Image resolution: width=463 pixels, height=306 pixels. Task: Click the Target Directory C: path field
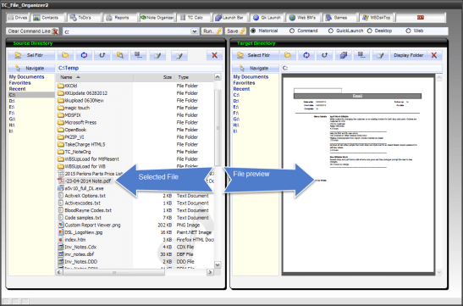point(361,69)
